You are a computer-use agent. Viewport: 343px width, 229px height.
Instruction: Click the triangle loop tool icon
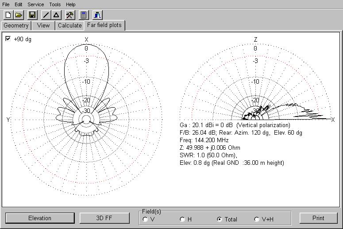tap(56, 15)
